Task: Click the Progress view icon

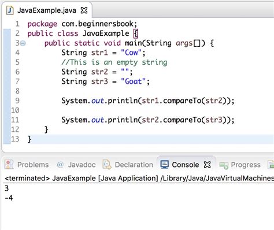Action: click(224, 165)
